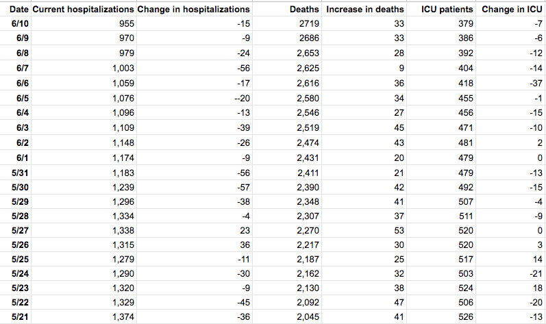Image resolution: width=546 pixels, height=324 pixels.
Task: Select the 379 ICU patients cell
Action: point(465,24)
